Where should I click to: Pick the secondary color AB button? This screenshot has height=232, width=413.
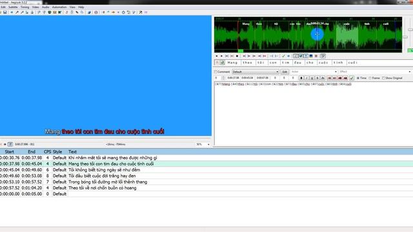(334, 78)
